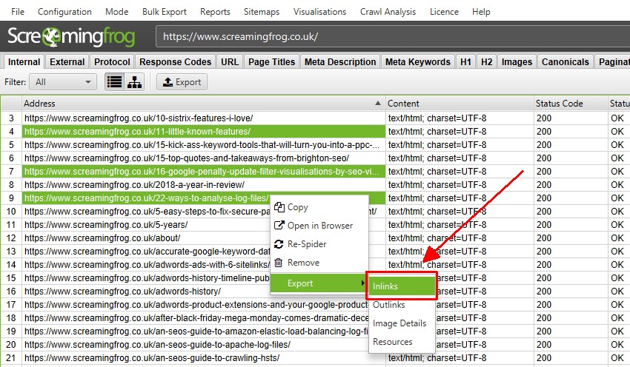Click the Status Code column header
The image size is (630, 367).
coord(571,104)
